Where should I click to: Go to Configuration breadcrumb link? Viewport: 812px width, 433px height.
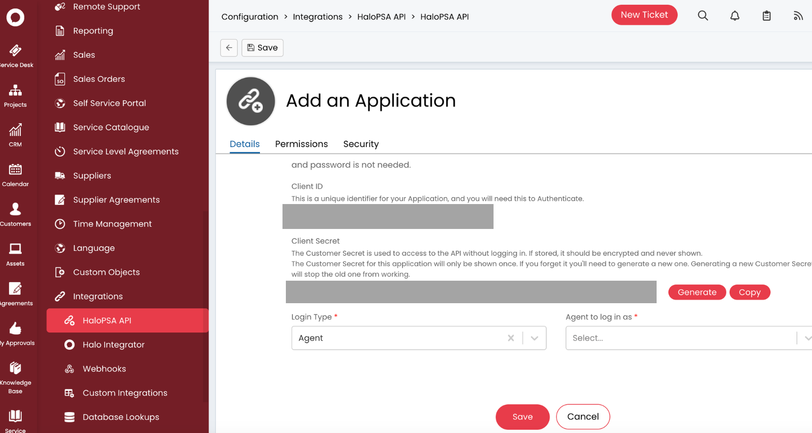[250, 17]
